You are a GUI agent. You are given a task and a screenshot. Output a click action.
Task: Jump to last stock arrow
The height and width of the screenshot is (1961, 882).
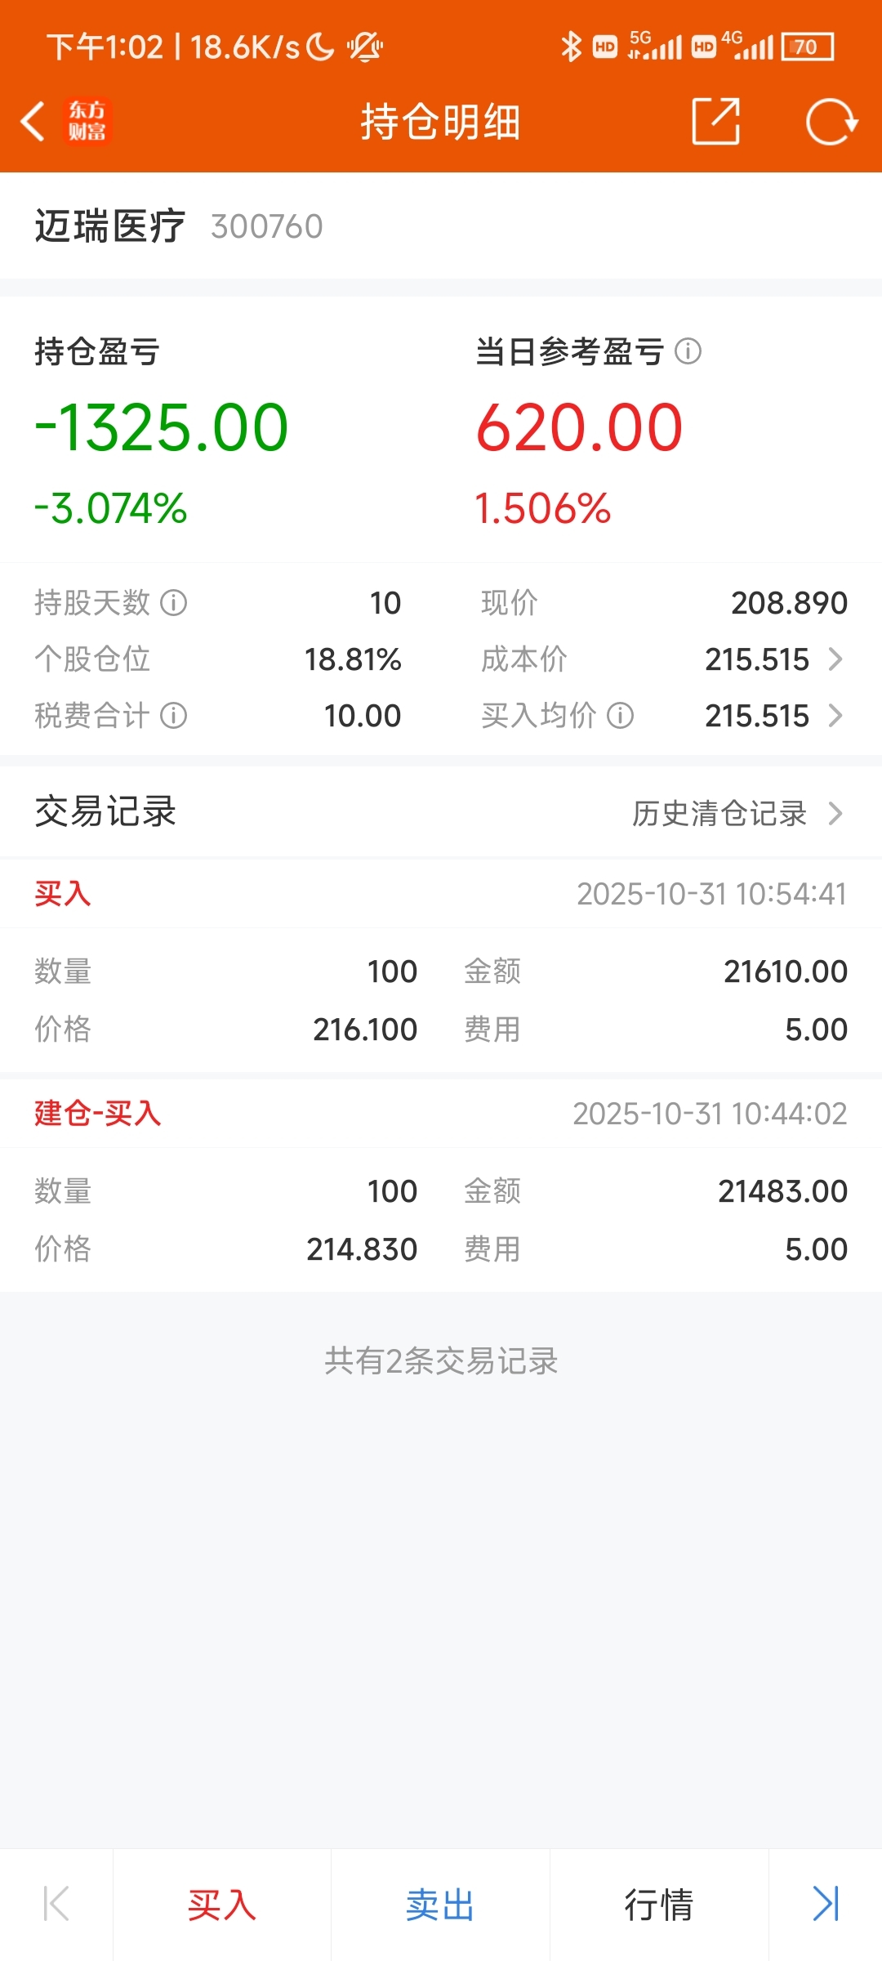tap(825, 1904)
